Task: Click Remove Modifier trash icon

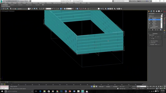Action: [158, 30]
